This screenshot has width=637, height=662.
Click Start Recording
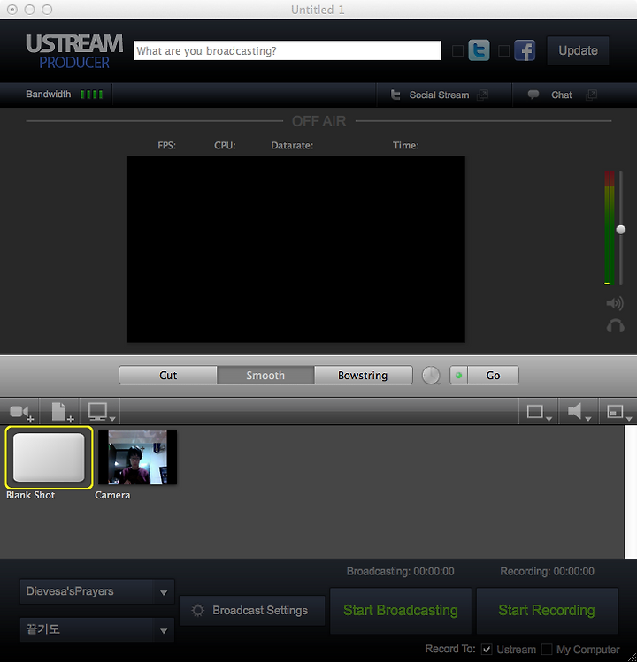[547, 611]
